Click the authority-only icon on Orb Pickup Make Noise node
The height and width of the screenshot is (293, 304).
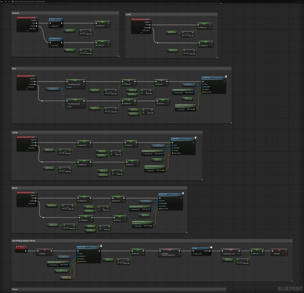(101, 246)
